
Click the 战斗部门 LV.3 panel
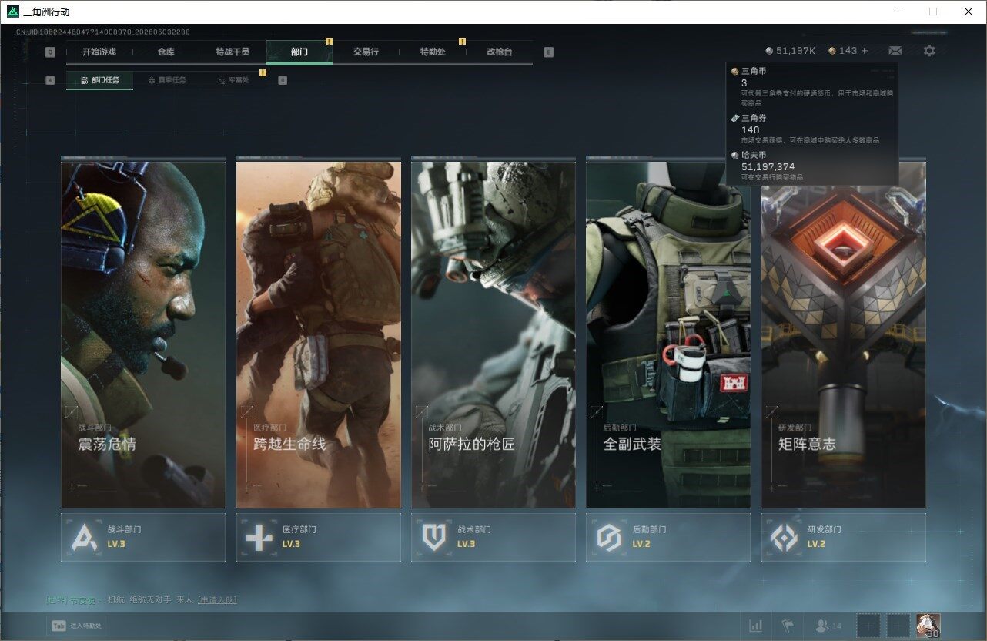[143, 537]
